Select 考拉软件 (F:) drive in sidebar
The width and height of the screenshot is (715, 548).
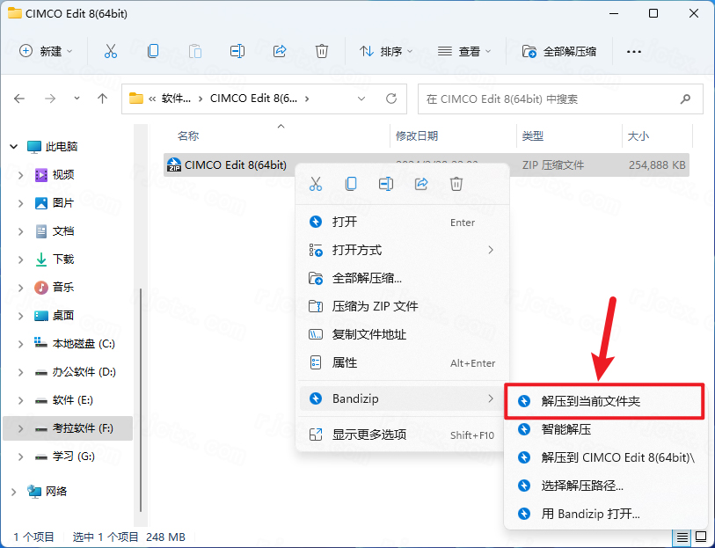point(68,428)
